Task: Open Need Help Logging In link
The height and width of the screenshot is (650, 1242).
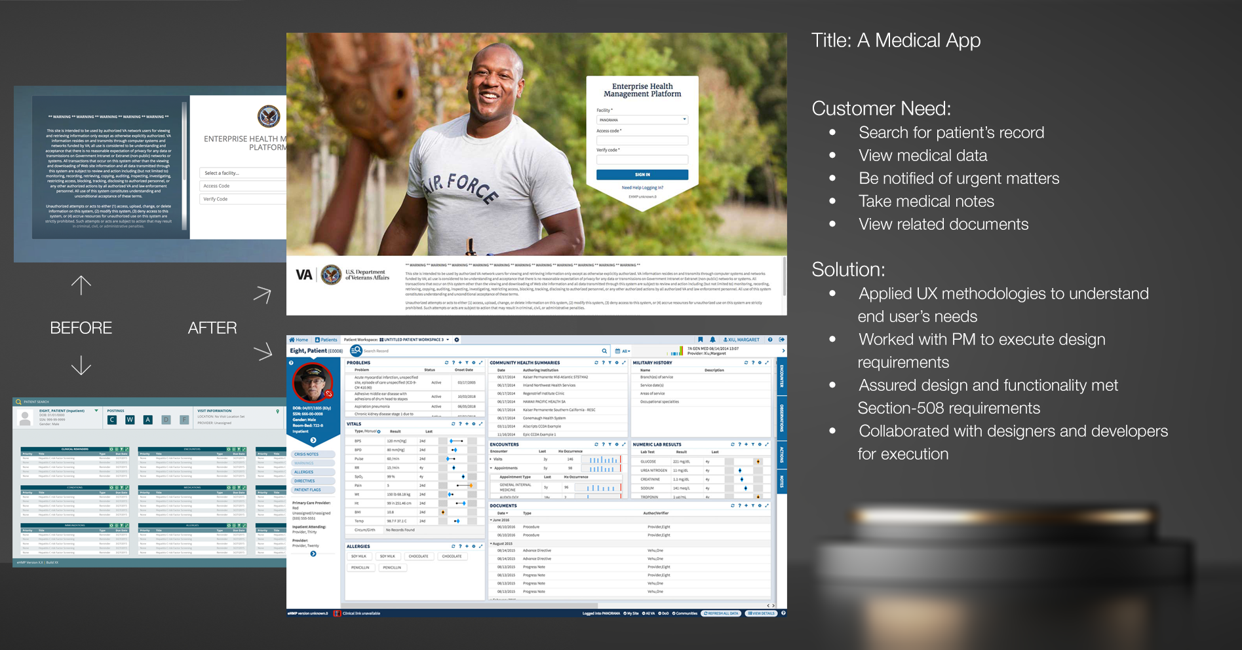Action: 642,188
